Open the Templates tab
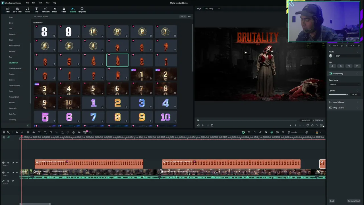This screenshot has width=364, height=205. 82,10
